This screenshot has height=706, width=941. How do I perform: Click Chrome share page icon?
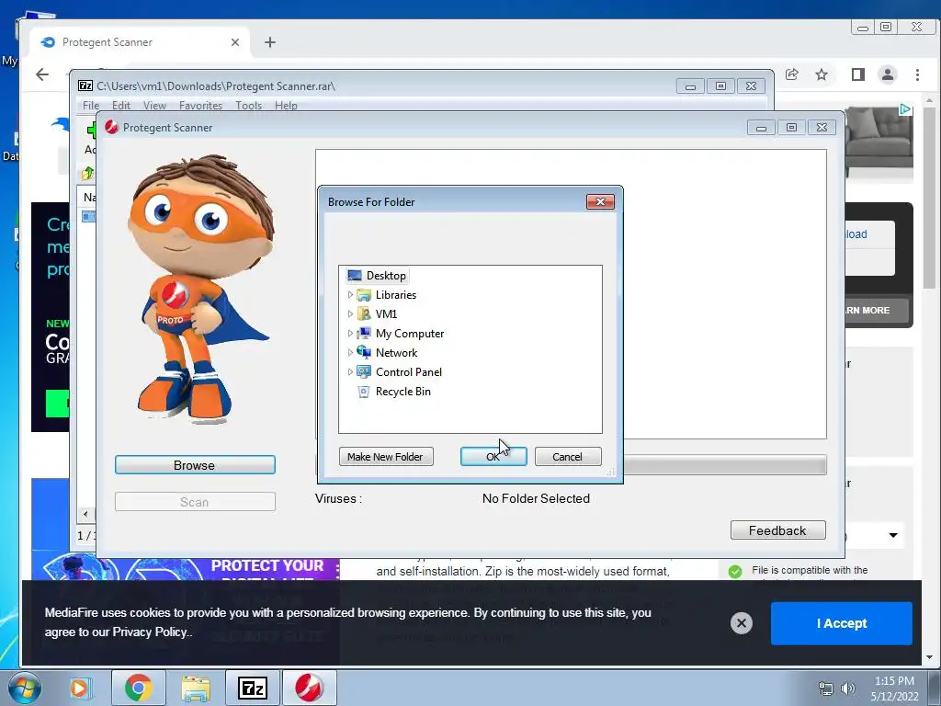tap(792, 74)
